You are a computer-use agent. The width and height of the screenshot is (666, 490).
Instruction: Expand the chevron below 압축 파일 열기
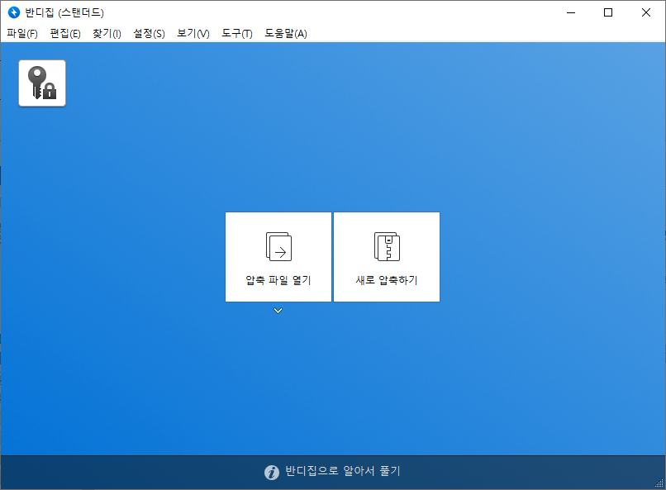click(278, 311)
